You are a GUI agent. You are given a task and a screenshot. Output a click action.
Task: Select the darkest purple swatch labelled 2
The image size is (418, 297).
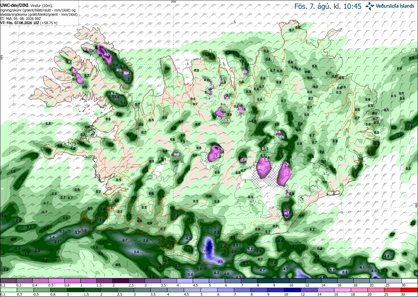tap(121, 281)
